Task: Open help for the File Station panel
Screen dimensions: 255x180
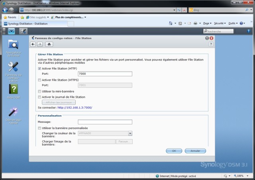Action: [x=211, y=44]
